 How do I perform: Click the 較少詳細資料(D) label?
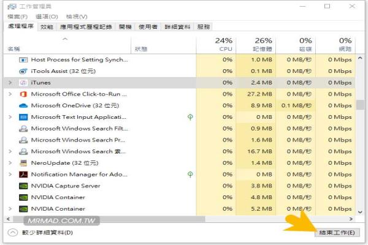[x=47, y=233]
